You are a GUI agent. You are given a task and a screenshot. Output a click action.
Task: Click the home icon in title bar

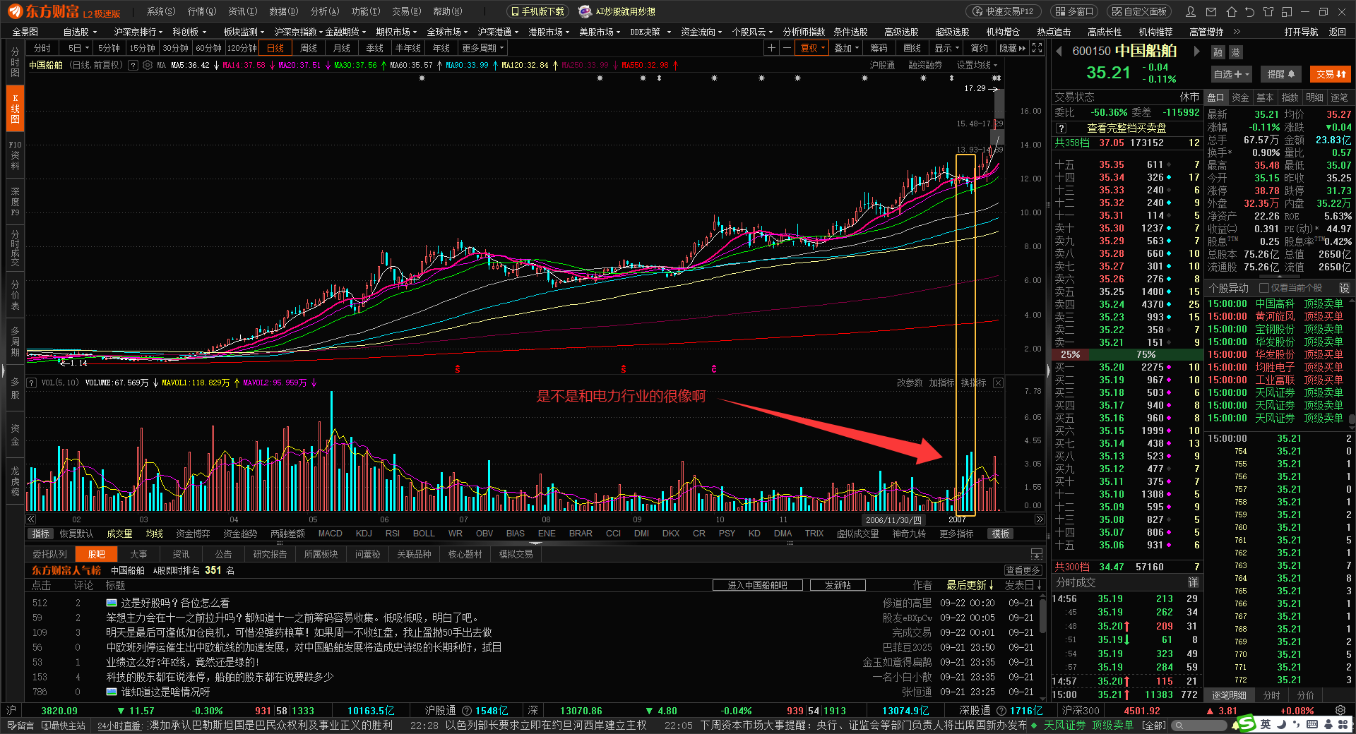tap(1231, 12)
